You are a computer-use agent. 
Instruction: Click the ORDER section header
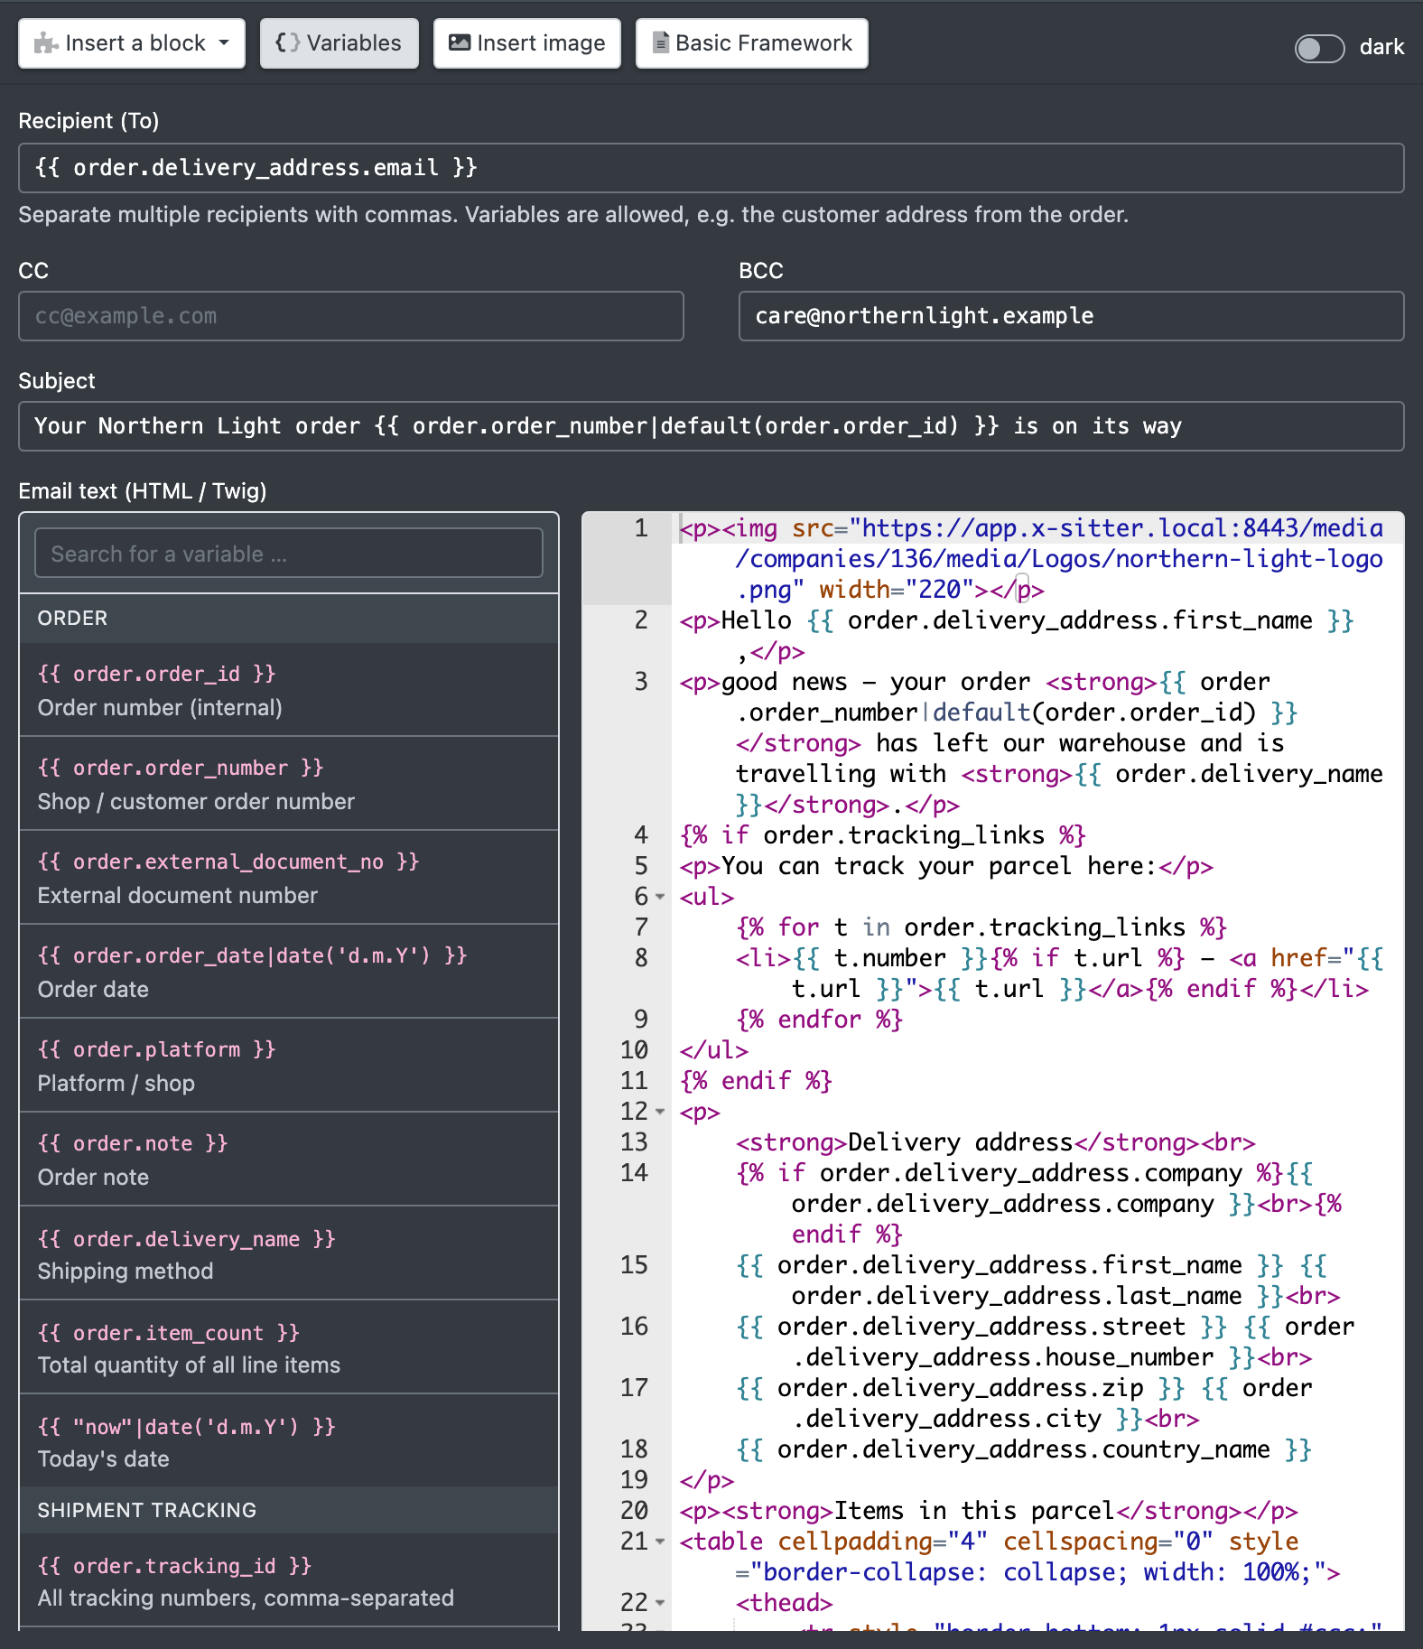(x=289, y=619)
